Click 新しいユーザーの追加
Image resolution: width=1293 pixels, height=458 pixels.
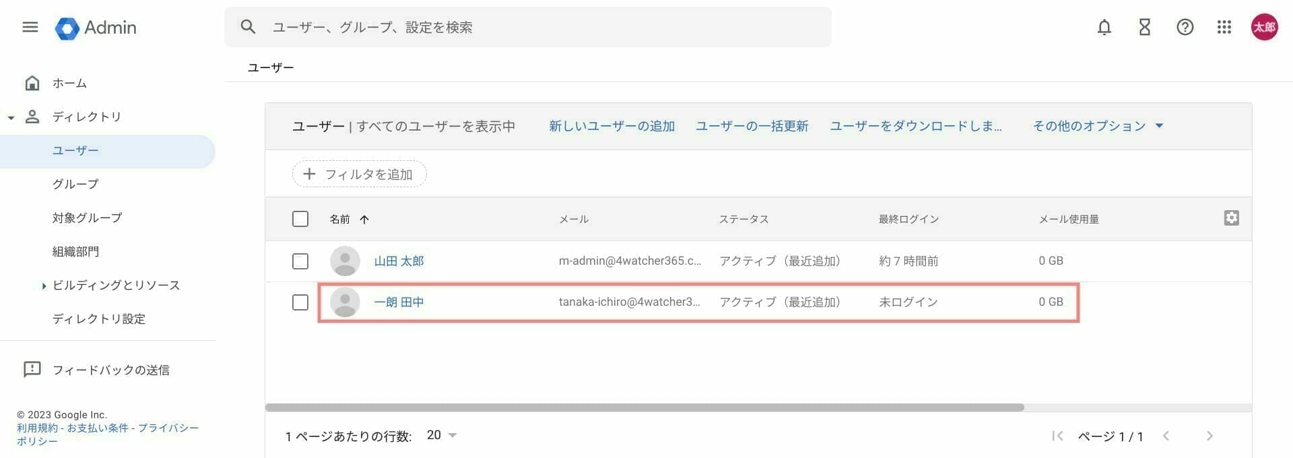tap(611, 126)
